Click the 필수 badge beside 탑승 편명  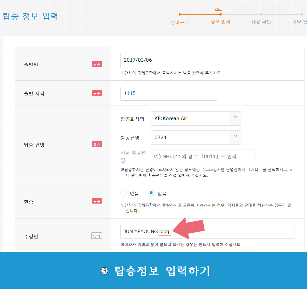97,144
